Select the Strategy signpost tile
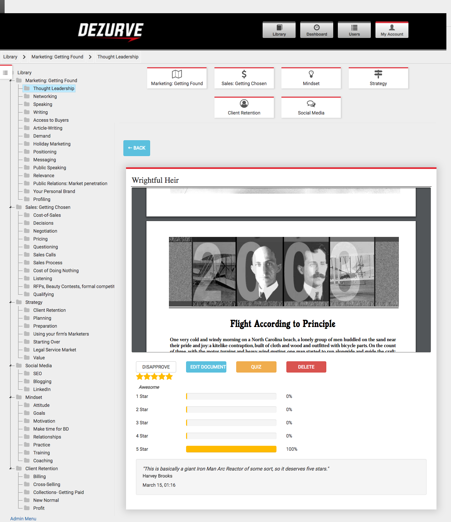 [x=378, y=78]
